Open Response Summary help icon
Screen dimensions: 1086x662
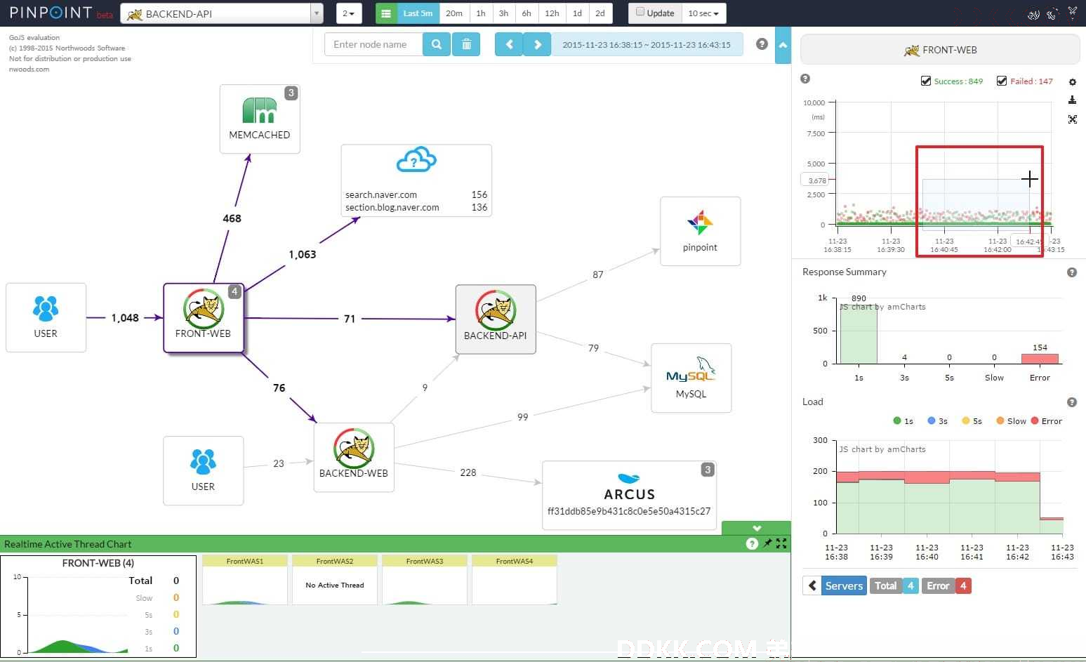(x=1072, y=272)
